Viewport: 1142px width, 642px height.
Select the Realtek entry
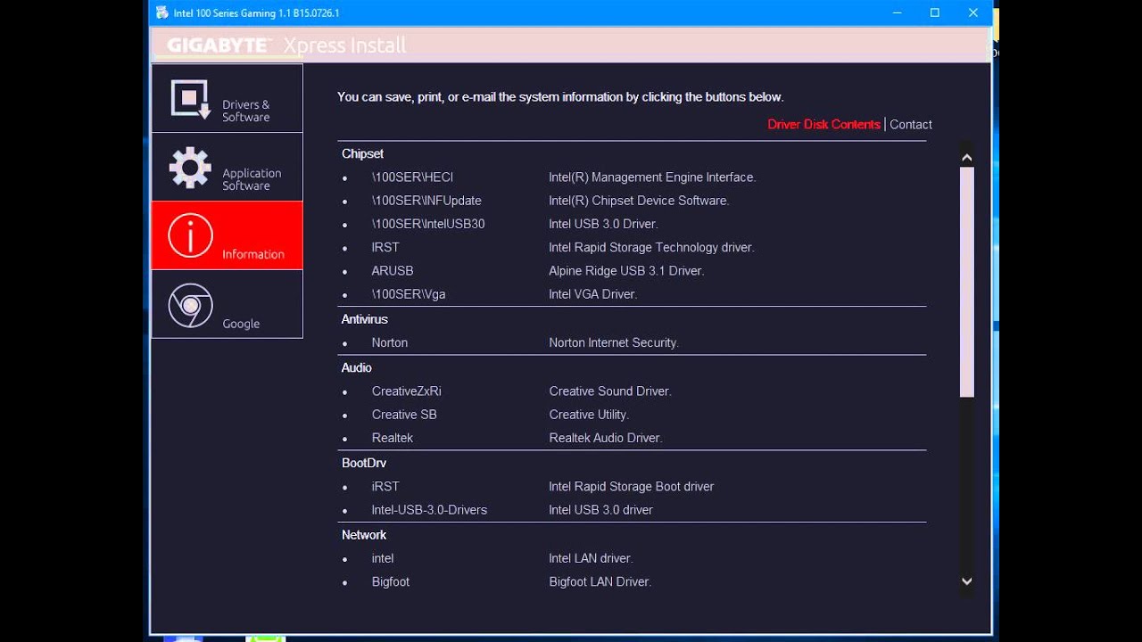tap(393, 438)
